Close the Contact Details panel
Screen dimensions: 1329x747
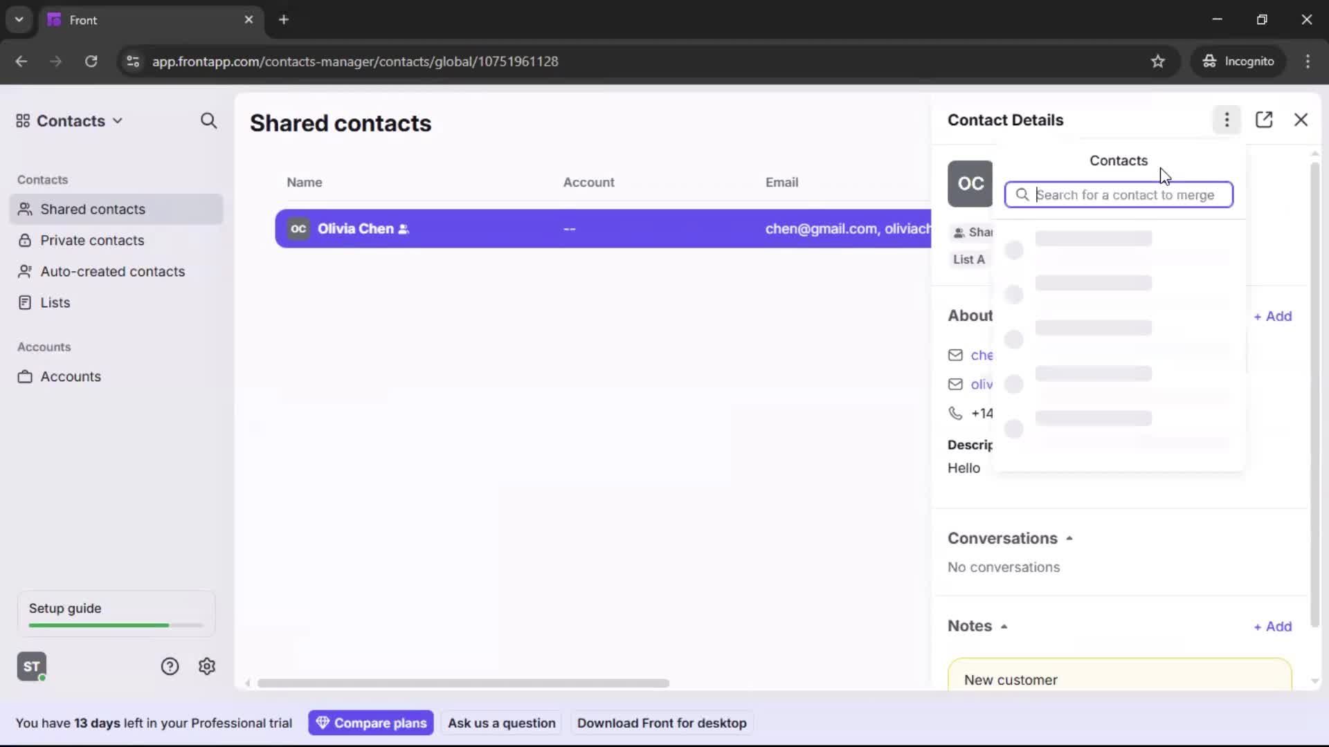point(1301,120)
